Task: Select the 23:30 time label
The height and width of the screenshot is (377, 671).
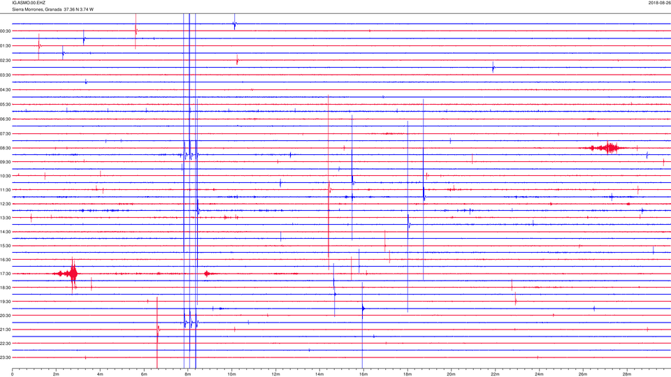Action: [5, 357]
